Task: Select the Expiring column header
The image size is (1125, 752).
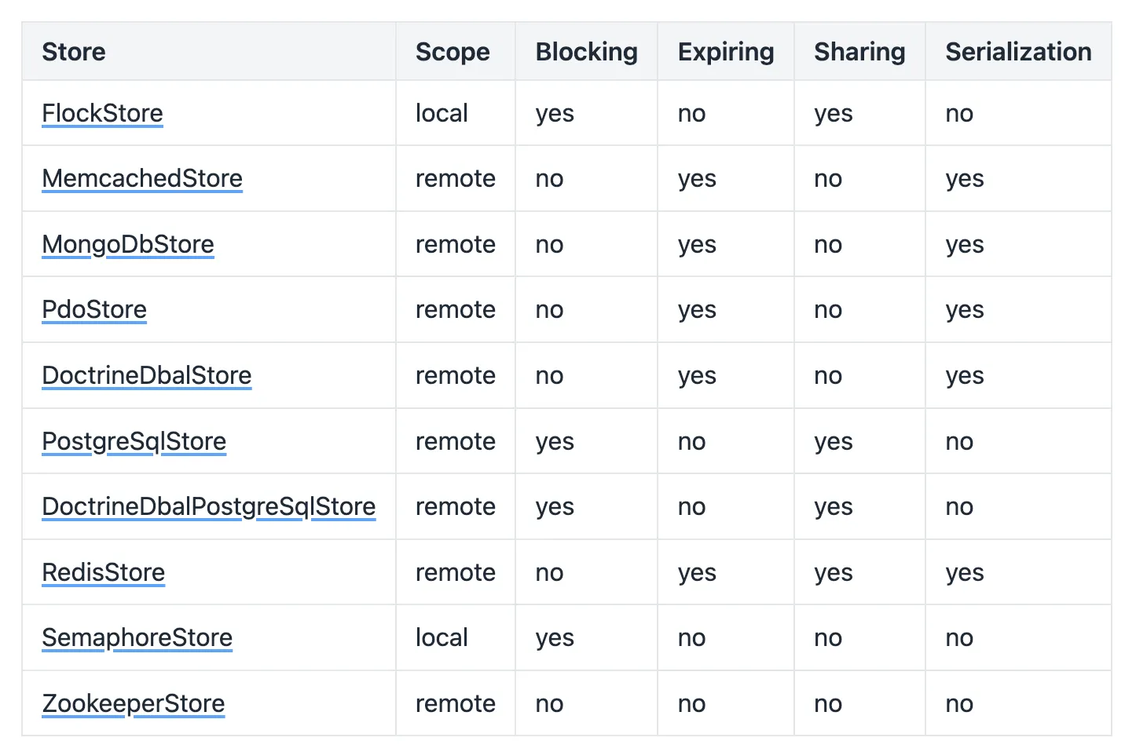Action: pos(726,52)
